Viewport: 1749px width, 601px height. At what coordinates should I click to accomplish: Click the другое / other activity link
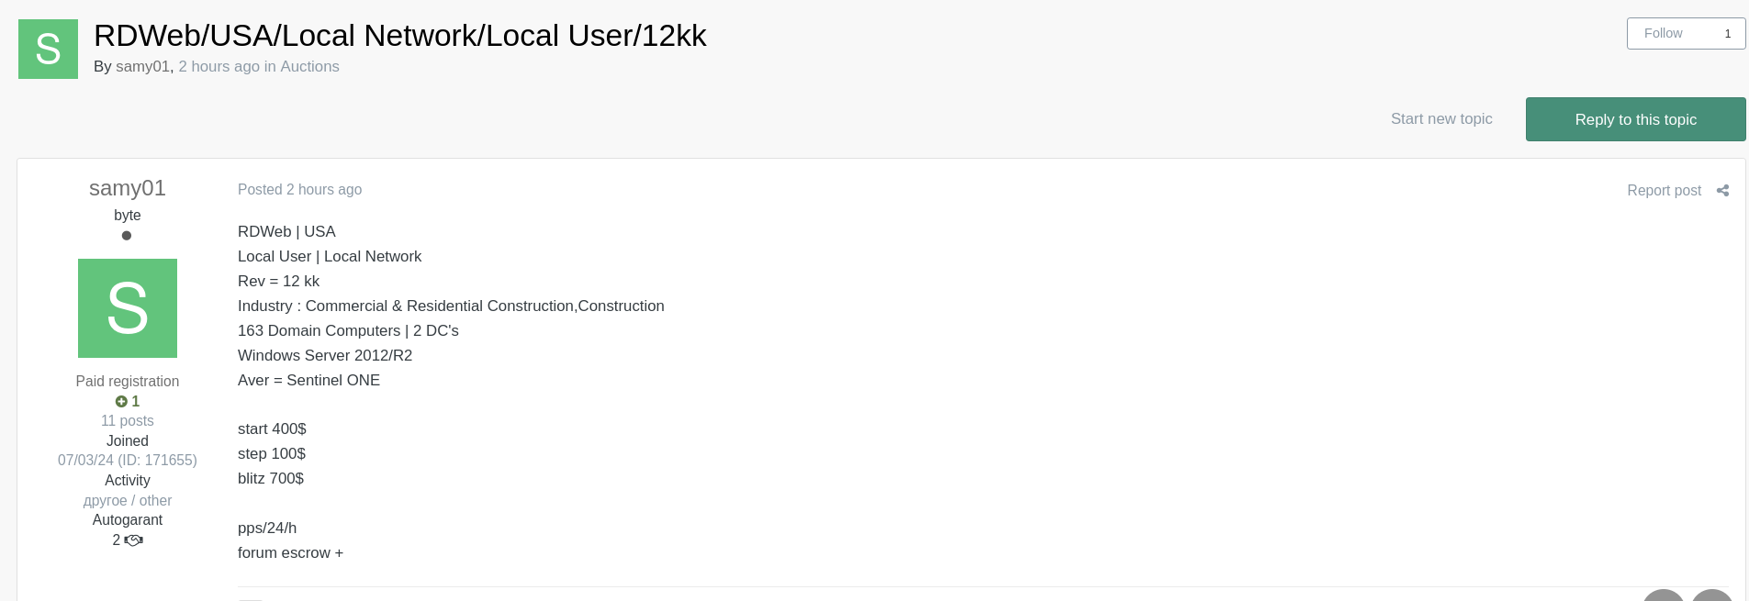pyautogui.click(x=128, y=501)
